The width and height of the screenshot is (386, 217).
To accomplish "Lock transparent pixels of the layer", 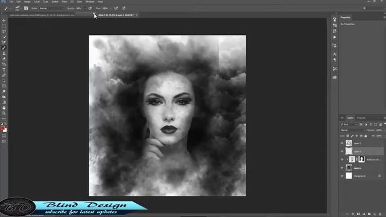I will pyautogui.click(x=347, y=136).
